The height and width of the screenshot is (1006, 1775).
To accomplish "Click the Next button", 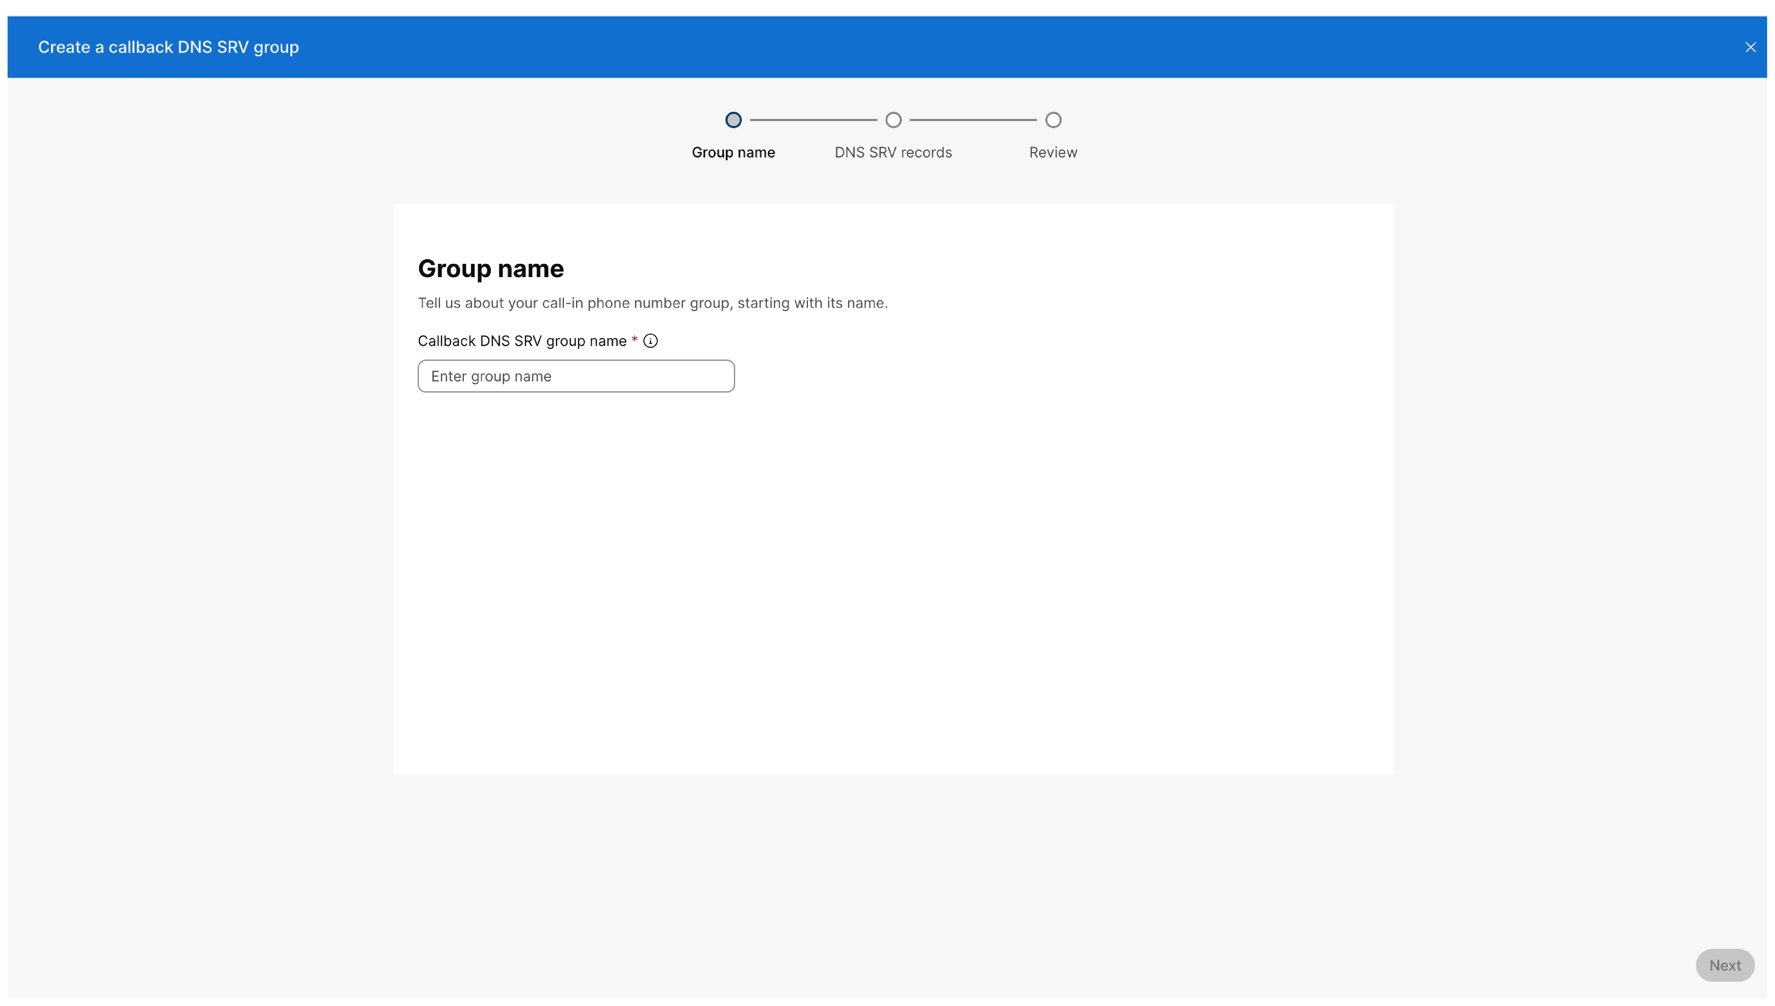I will click(1725, 965).
